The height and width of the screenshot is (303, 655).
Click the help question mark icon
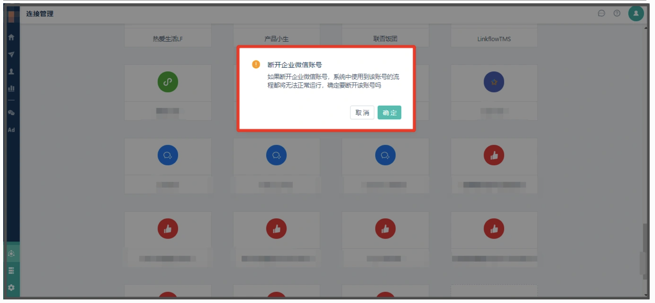pyautogui.click(x=617, y=14)
